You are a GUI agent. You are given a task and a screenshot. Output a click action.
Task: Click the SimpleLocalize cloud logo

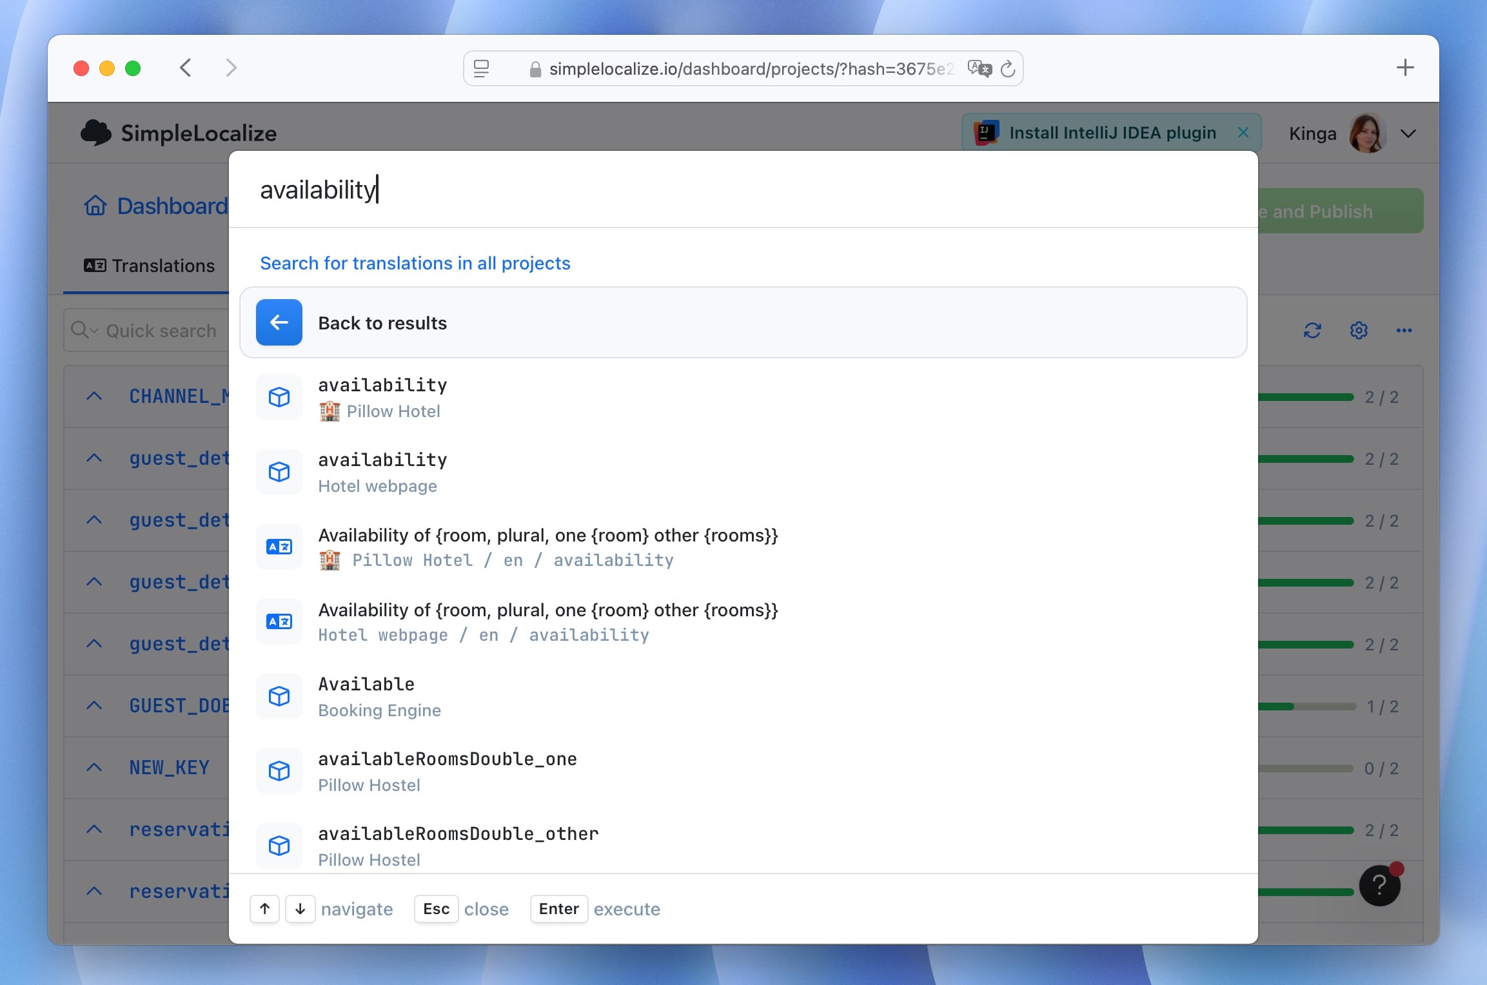click(x=96, y=133)
